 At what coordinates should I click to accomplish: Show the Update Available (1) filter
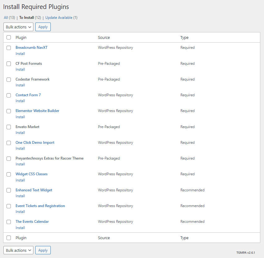point(61,18)
